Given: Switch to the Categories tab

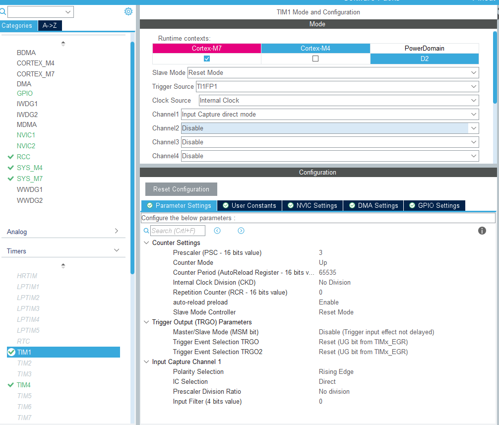Looking at the screenshot, I should (x=18, y=25).
